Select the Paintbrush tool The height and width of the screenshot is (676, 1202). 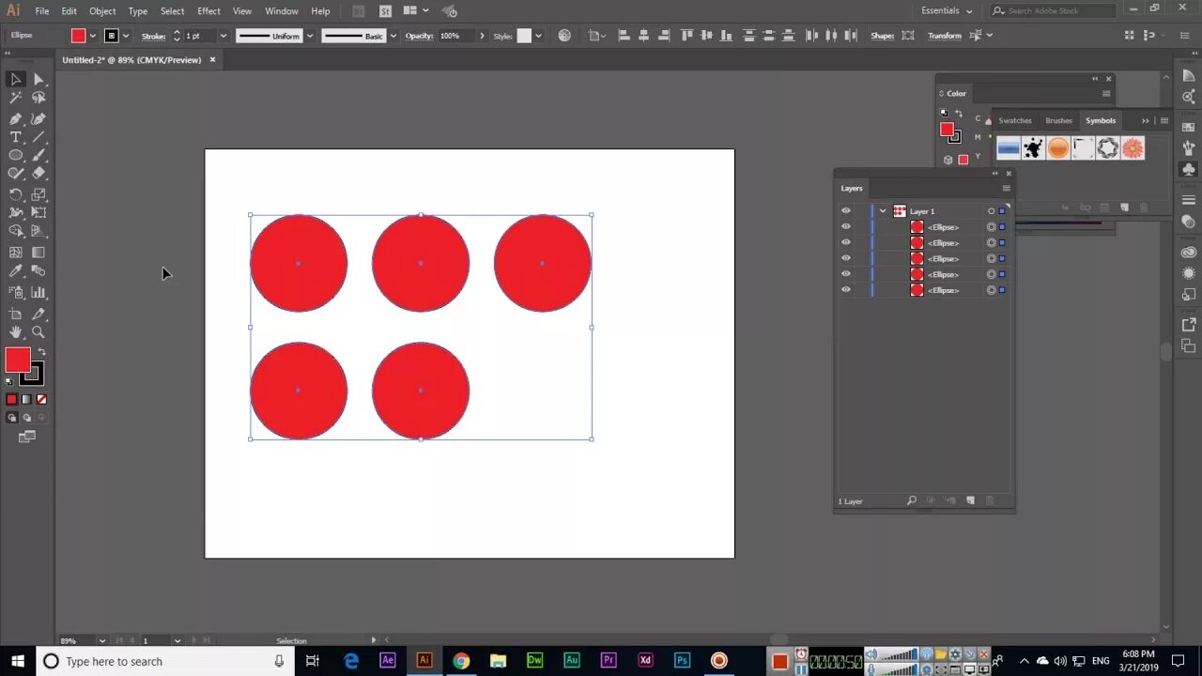click(39, 155)
